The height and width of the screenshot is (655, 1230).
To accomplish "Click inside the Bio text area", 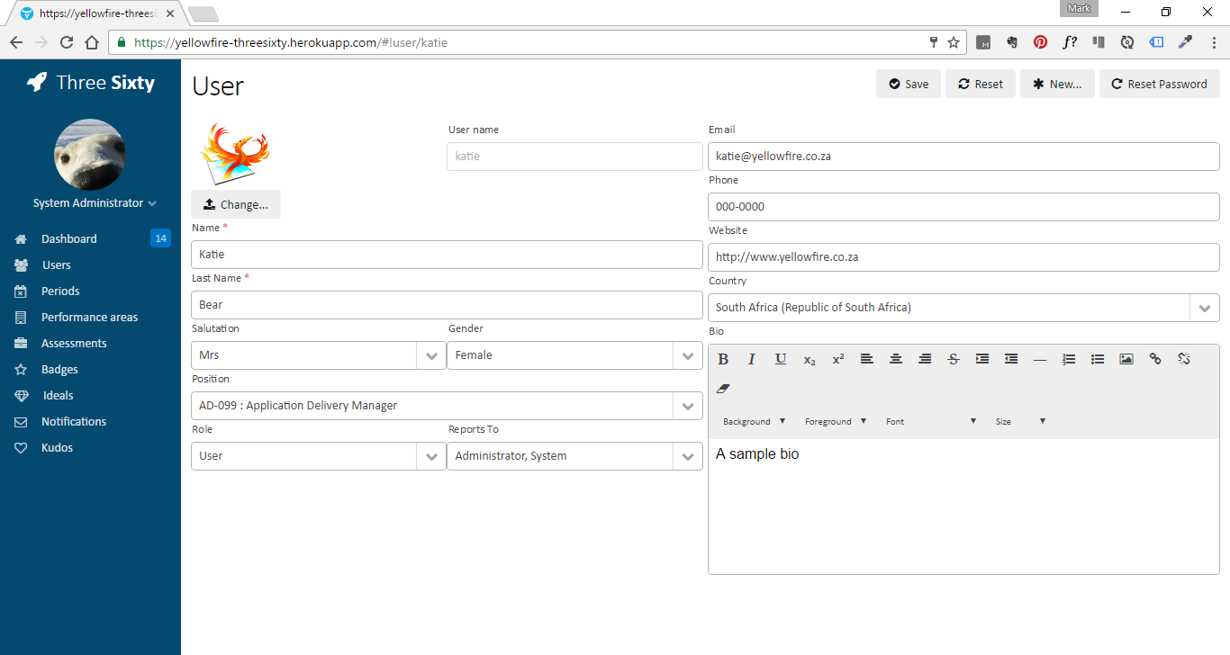I will point(963,506).
